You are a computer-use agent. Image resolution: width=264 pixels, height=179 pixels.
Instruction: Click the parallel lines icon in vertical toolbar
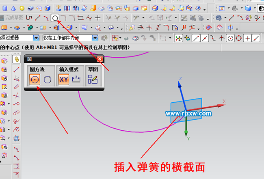point(16,86)
